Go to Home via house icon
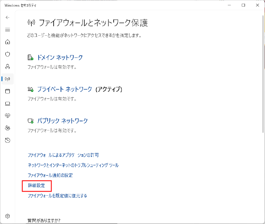 tap(7, 42)
